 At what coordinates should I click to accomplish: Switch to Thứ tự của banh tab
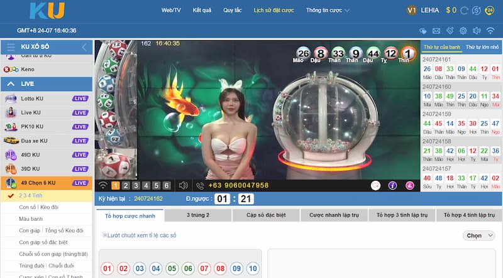click(442, 47)
